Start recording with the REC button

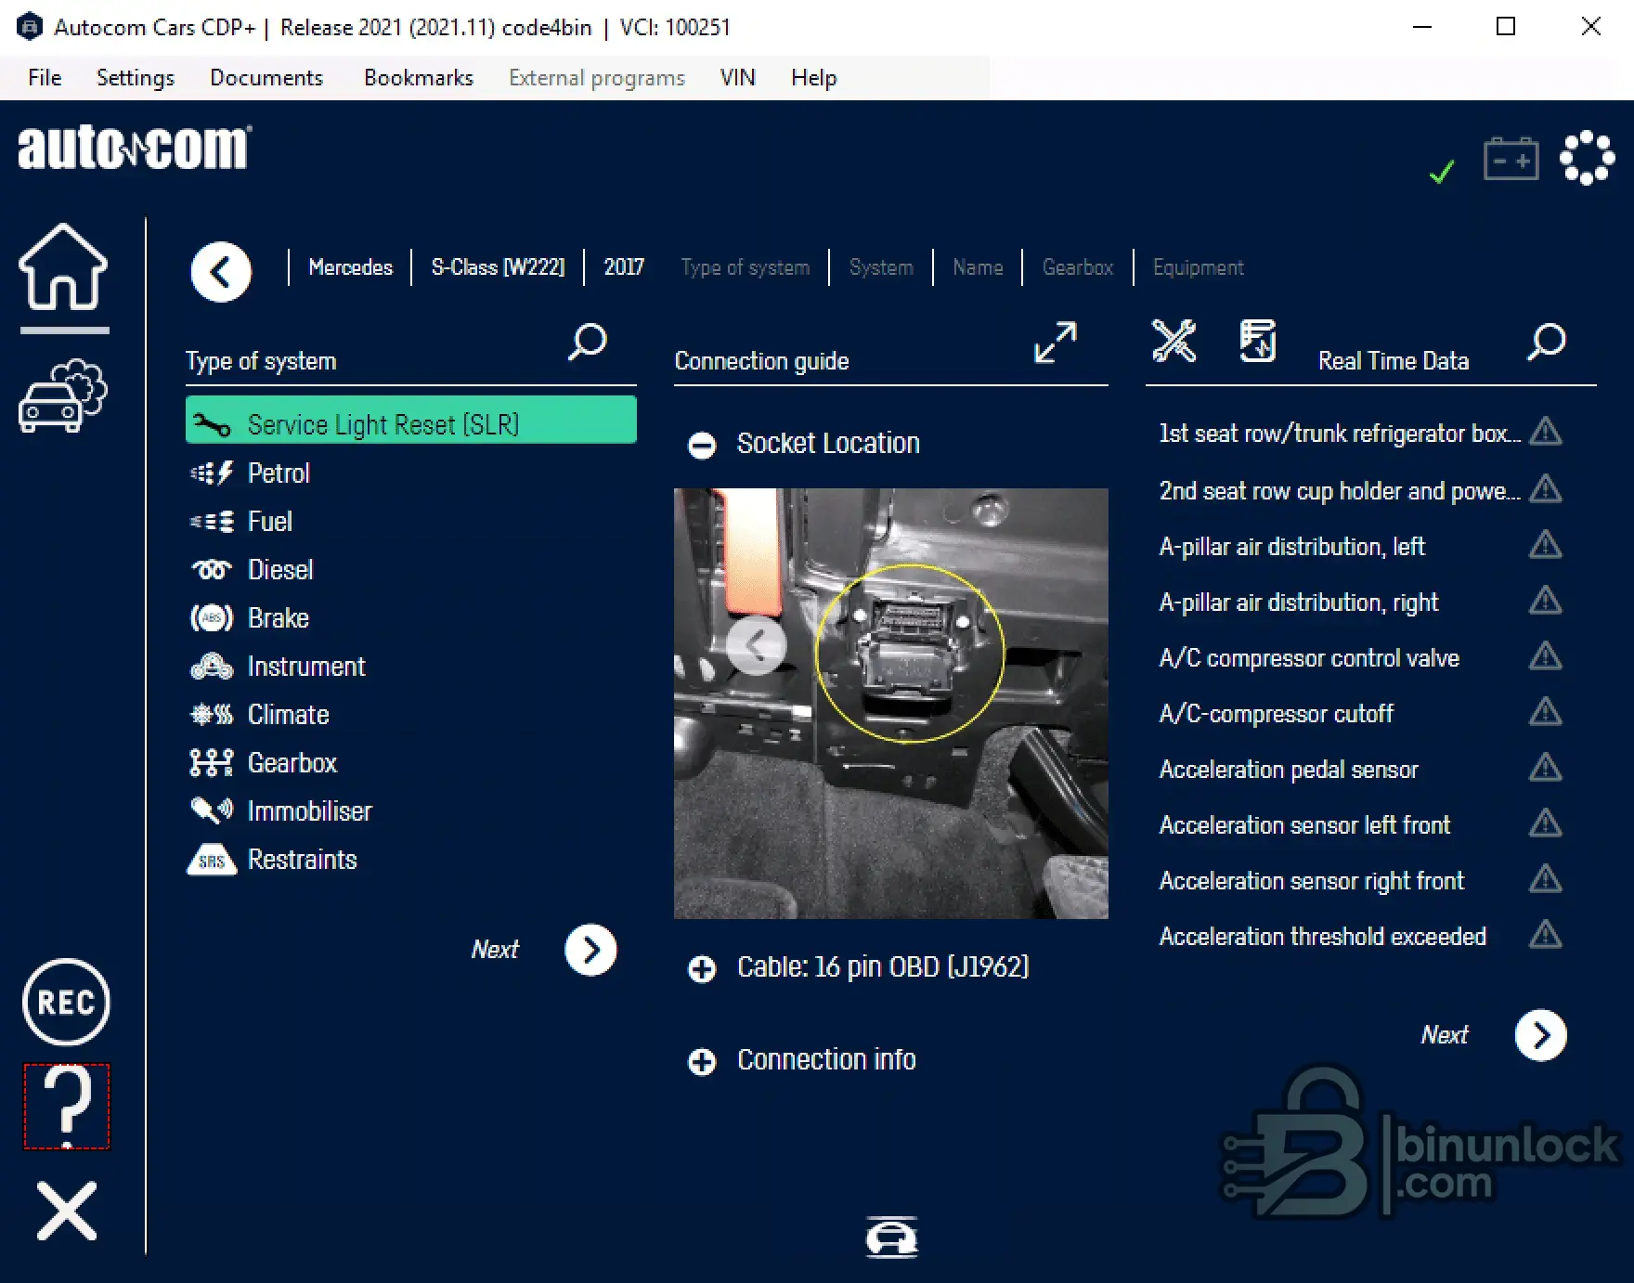pyautogui.click(x=66, y=1003)
